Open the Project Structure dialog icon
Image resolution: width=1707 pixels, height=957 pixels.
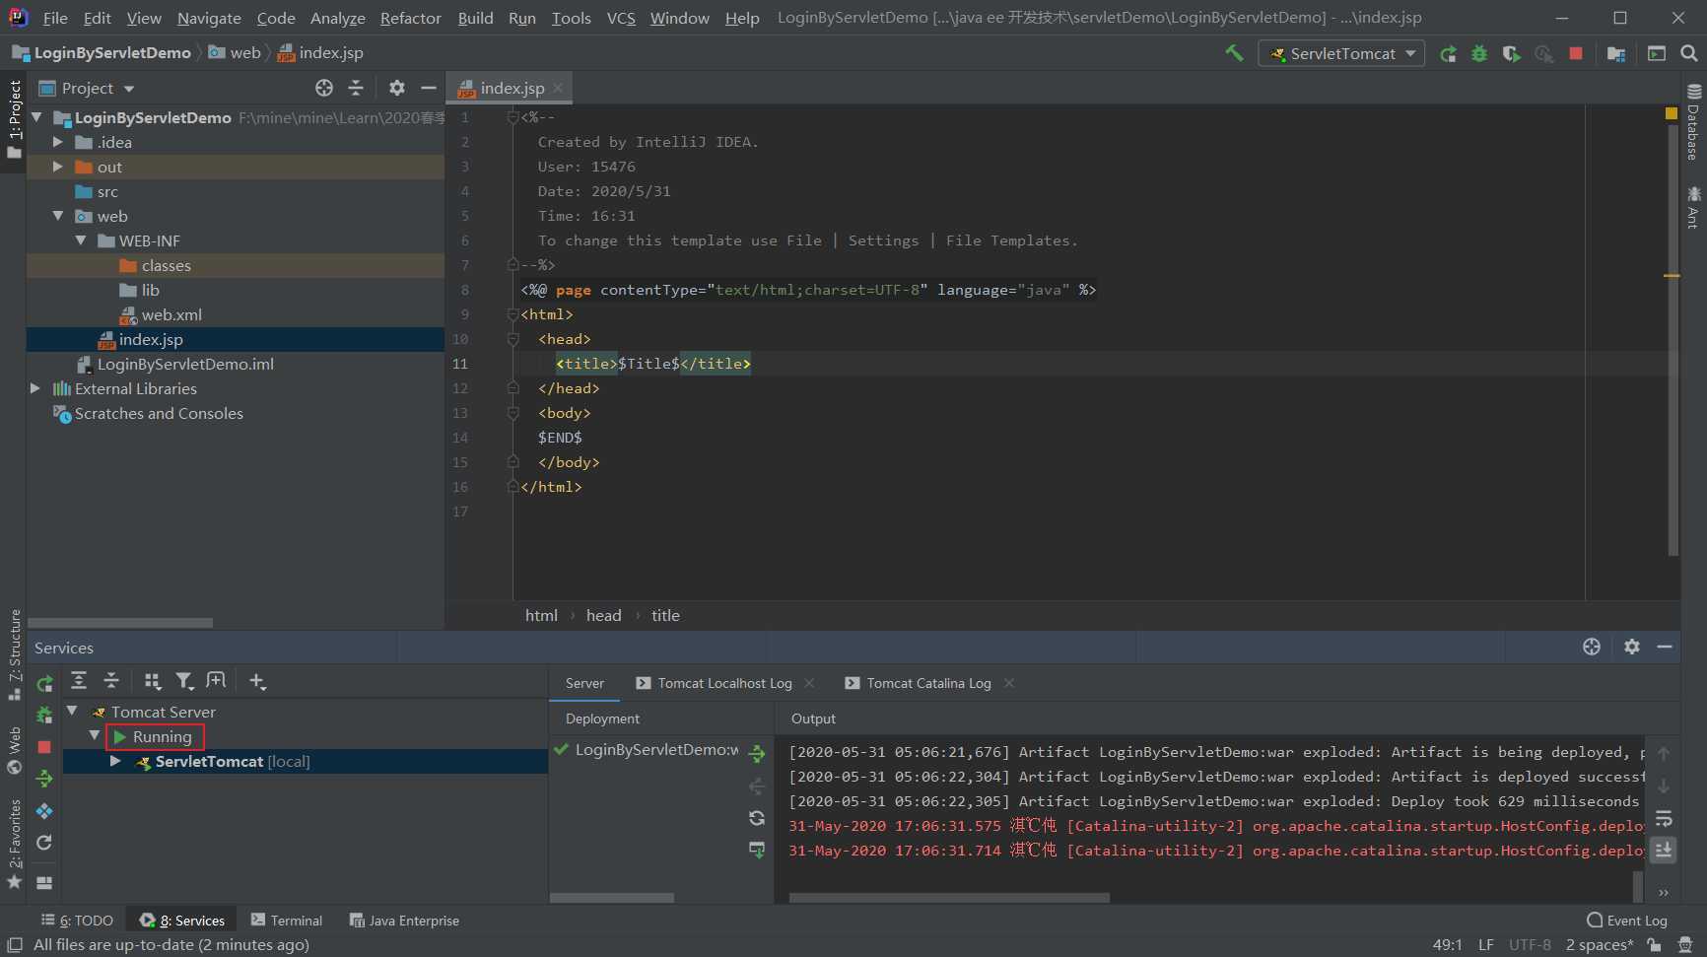click(1615, 53)
